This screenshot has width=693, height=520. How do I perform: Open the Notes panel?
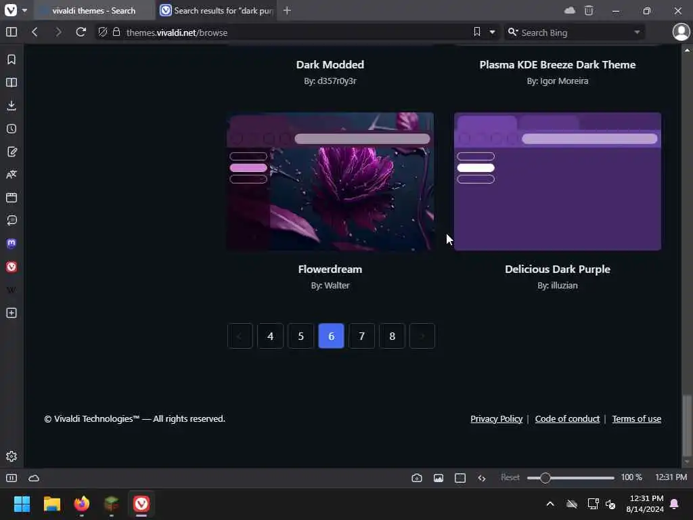[12, 152]
